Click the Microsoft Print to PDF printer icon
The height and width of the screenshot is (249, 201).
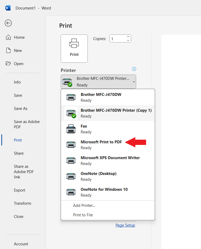[x=71, y=144]
